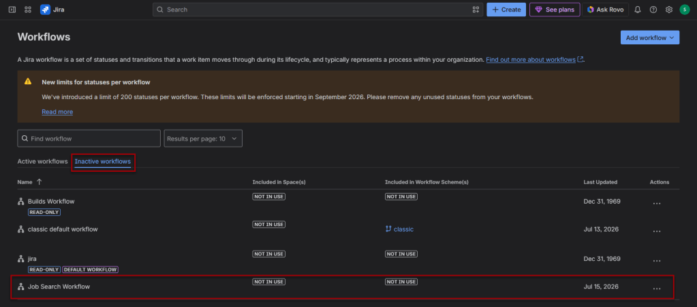The width and height of the screenshot is (697, 307).
Task: Click the classic scheme branch icon
Action: 388,229
